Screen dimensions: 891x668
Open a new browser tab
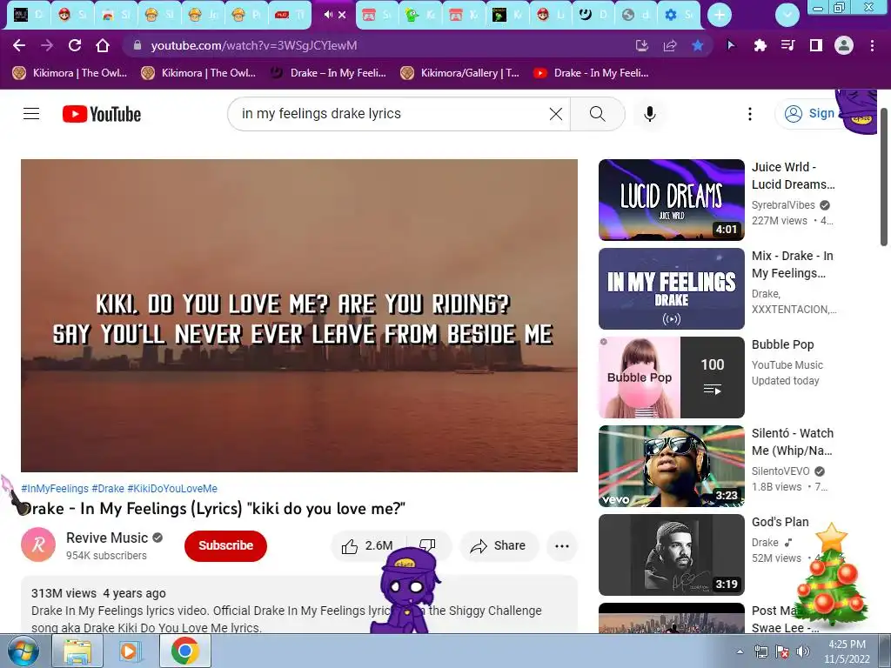pyautogui.click(x=720, y=15)
